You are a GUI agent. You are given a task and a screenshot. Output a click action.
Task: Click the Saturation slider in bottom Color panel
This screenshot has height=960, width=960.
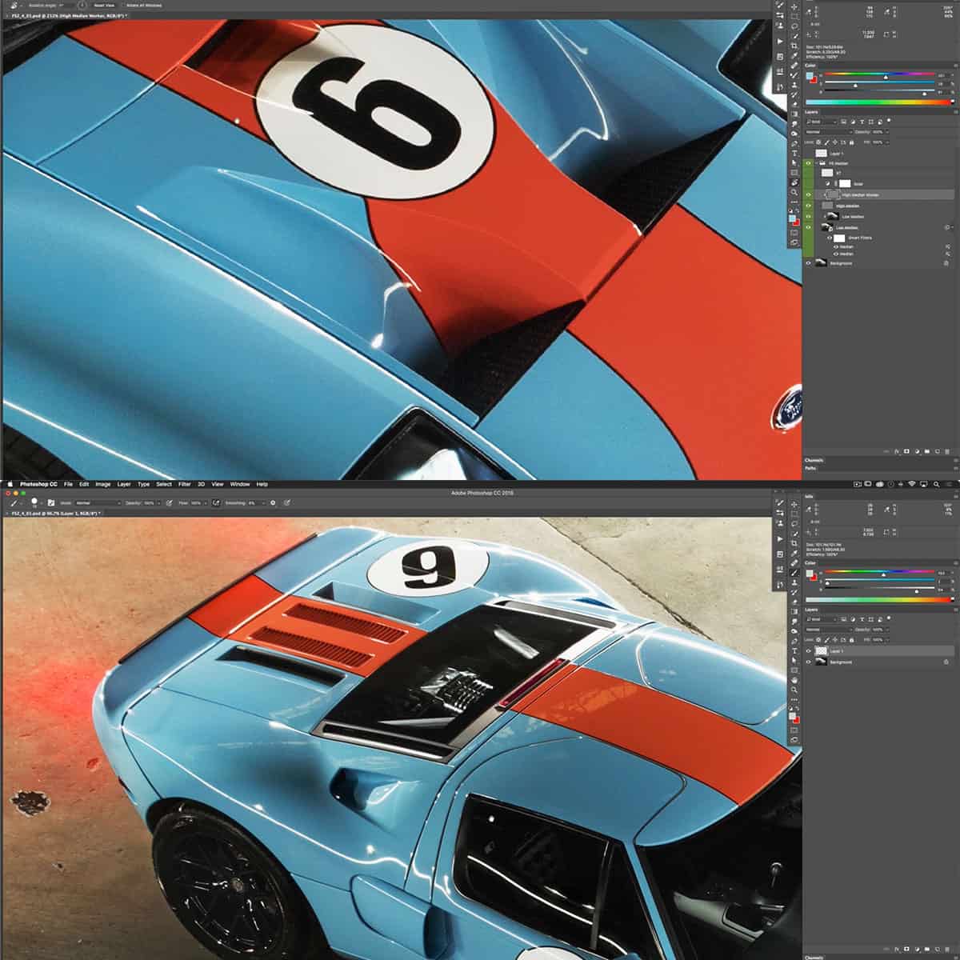[x=879, y=580]
